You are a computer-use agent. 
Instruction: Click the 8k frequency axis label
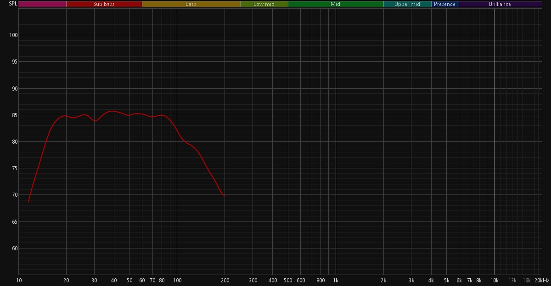[x=479, y=280]
